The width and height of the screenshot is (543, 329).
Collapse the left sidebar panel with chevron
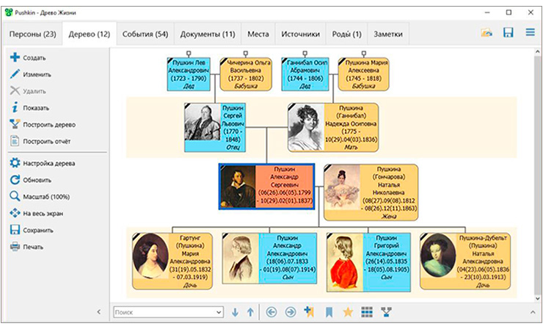[x=99, y=312]
